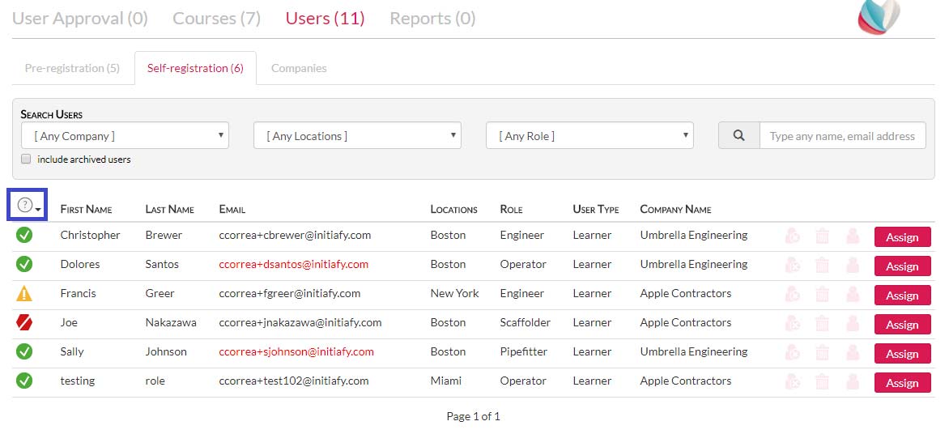Click the trash delete icon in Francis Greer's row
Viewport: 949px width, 434px height.
(x=822, y=294)
